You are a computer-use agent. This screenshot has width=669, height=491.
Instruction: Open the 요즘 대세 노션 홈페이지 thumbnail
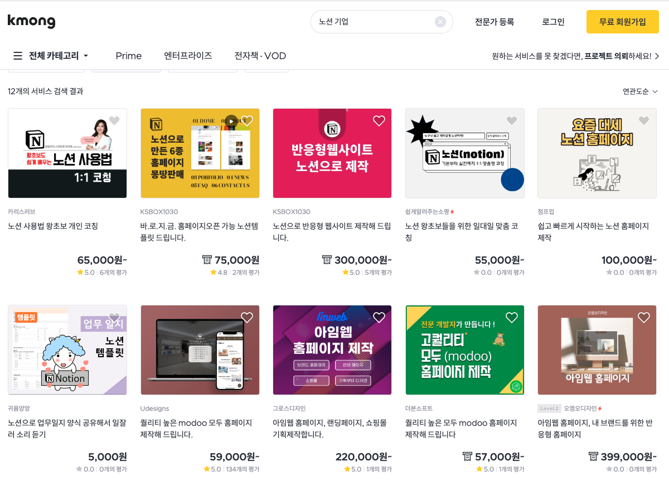(x=597, y=153)
